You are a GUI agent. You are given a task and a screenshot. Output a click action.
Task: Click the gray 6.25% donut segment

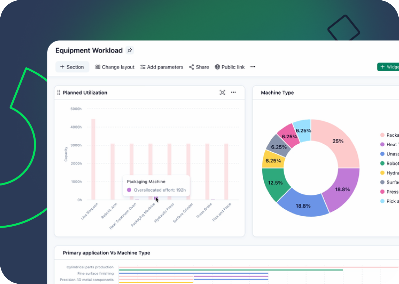(279, 147)
